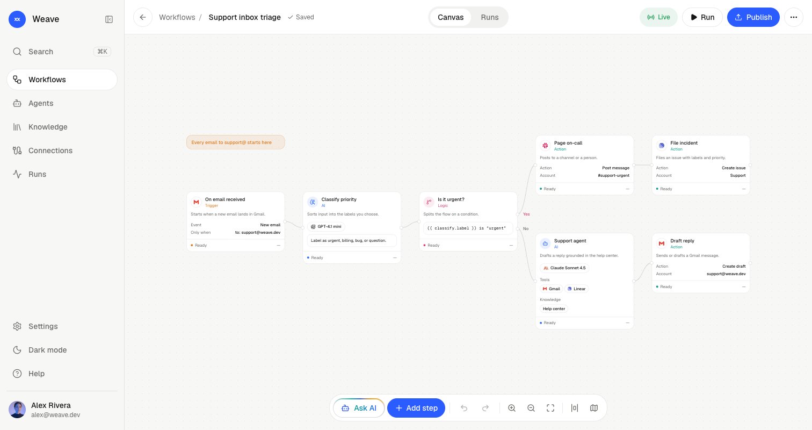Go back using the arrow button

[142, 17]
